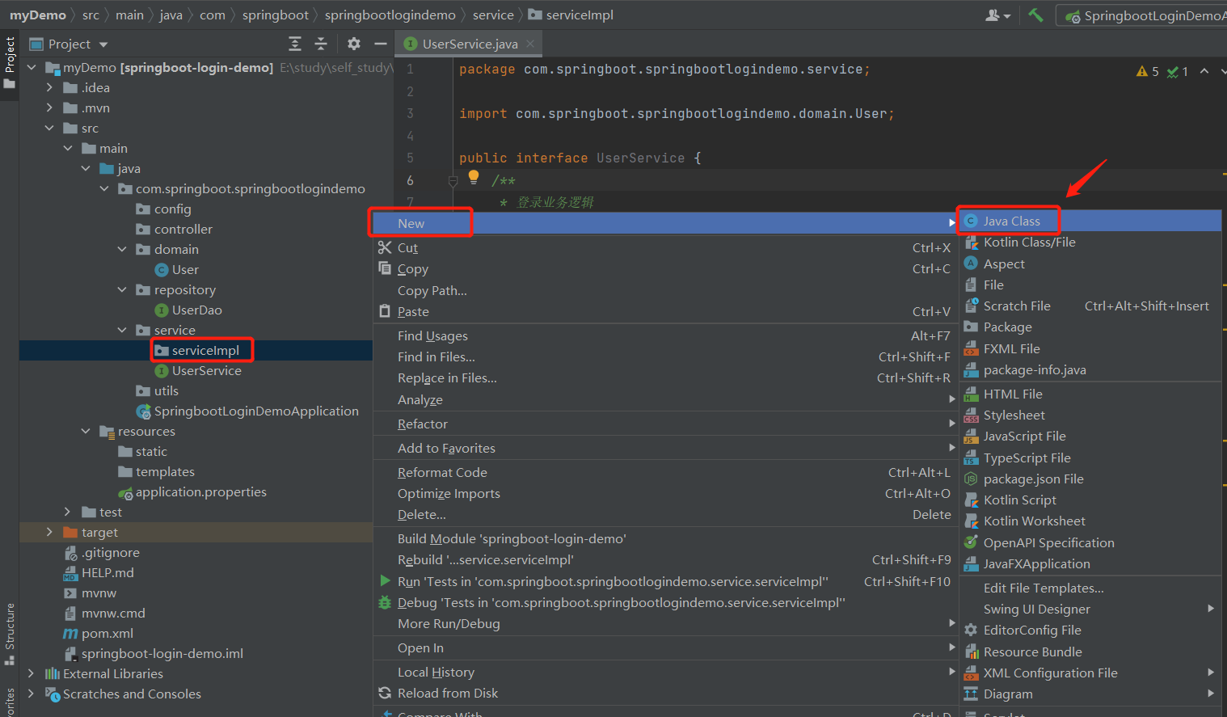This screenshot has width=1227, height=717.
Task: Expand External Libraries node
Action: point(32,673)
